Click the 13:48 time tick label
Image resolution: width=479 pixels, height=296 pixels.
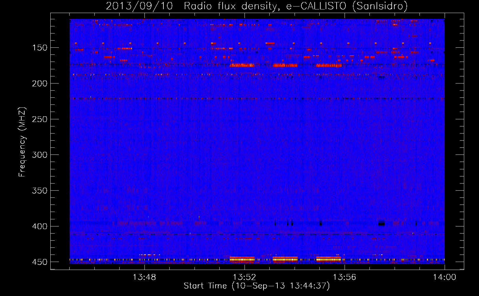144,277
